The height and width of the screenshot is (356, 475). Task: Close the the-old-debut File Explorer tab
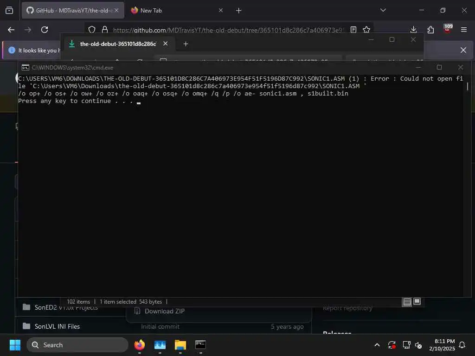pos(166,44)
